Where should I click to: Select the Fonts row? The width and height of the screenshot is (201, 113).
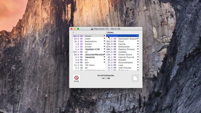pos(122,41)
